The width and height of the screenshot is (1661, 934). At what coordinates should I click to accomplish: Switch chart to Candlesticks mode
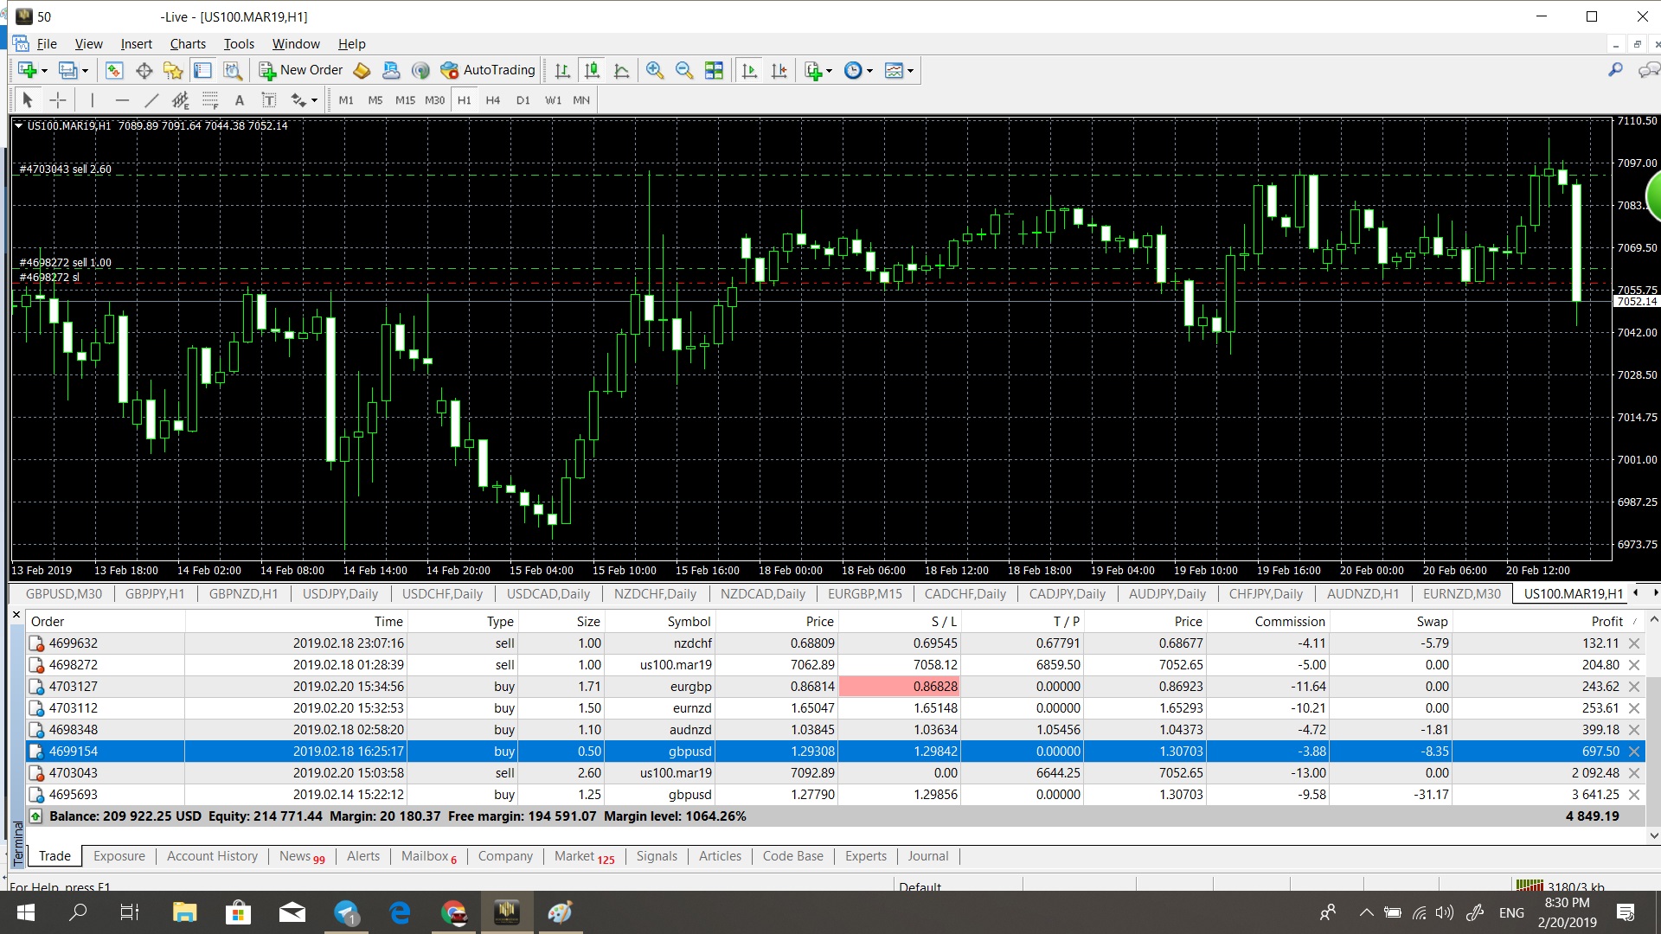[x=592, y=71]
